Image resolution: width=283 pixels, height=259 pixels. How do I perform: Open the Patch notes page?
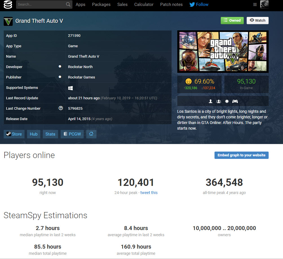point(171,4)
